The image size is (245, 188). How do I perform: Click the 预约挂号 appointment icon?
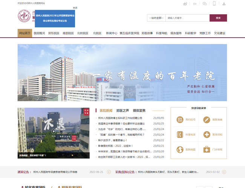click(180, 120)
